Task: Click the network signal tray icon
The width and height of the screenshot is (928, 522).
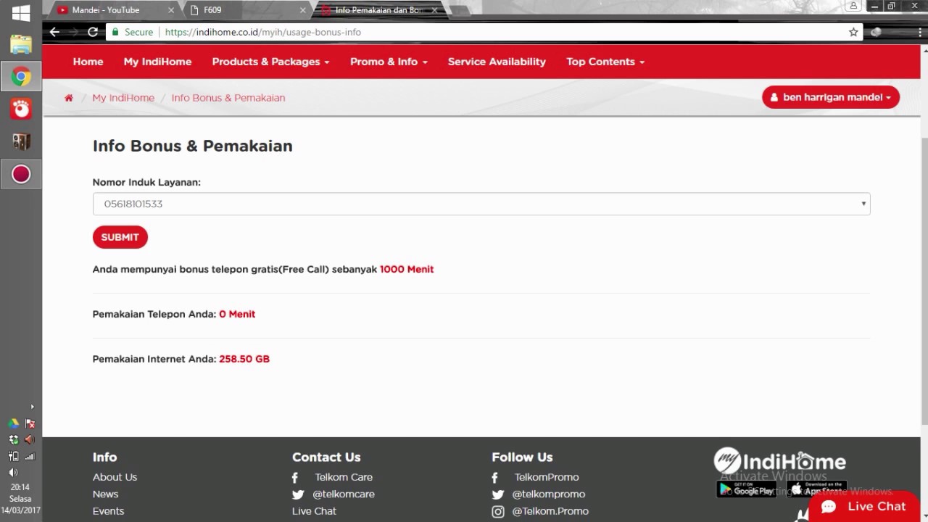Action: [30, 456]
